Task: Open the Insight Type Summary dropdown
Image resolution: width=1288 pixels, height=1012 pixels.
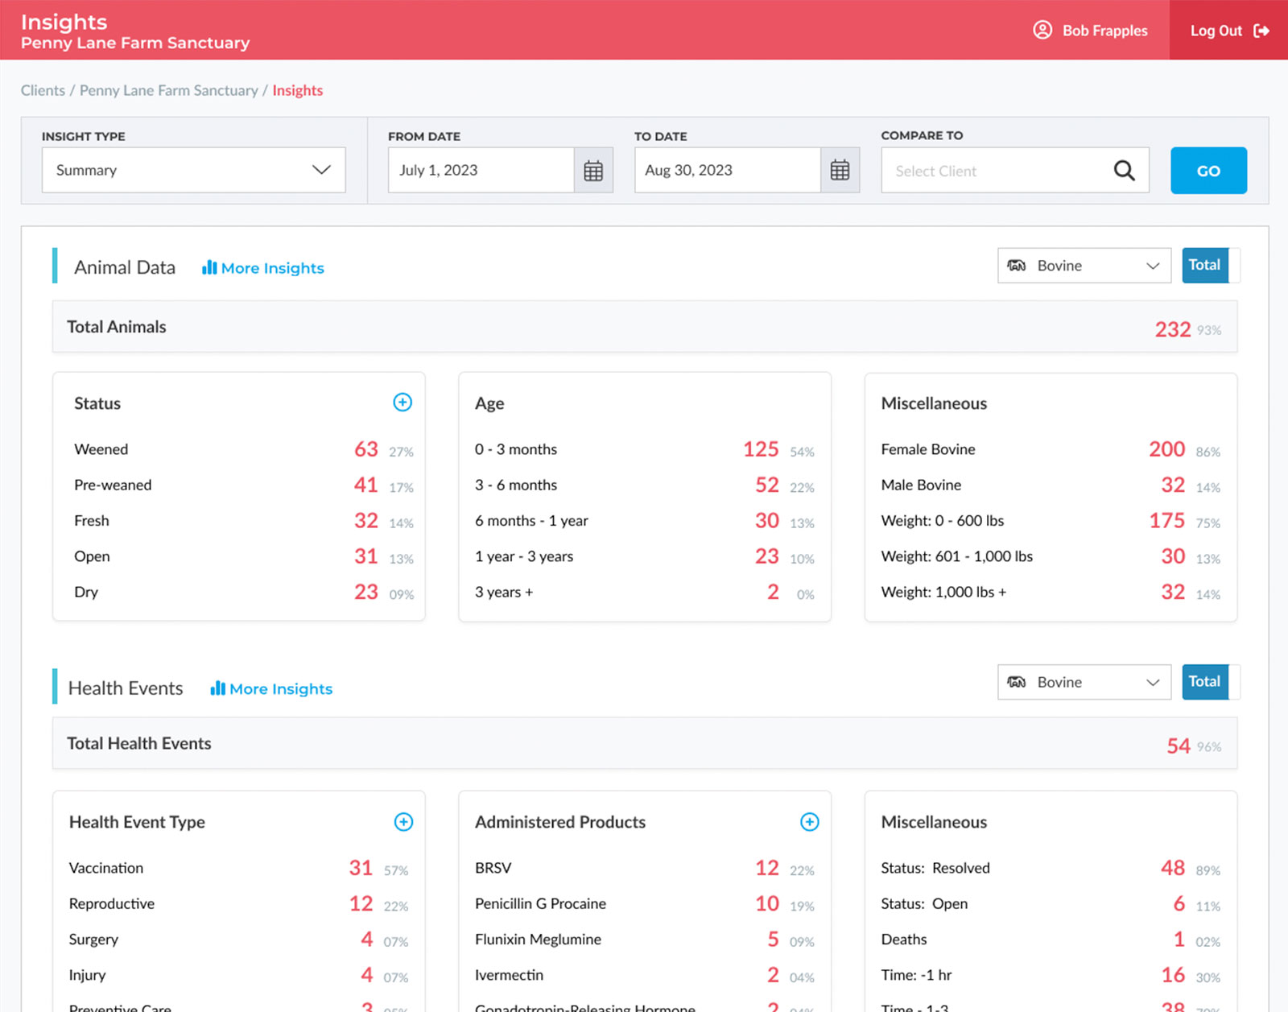Action: pyautogui.click(x=193, y=170)
